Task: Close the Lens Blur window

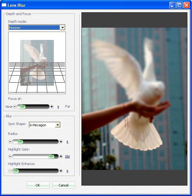Action: tap(186, 5)
